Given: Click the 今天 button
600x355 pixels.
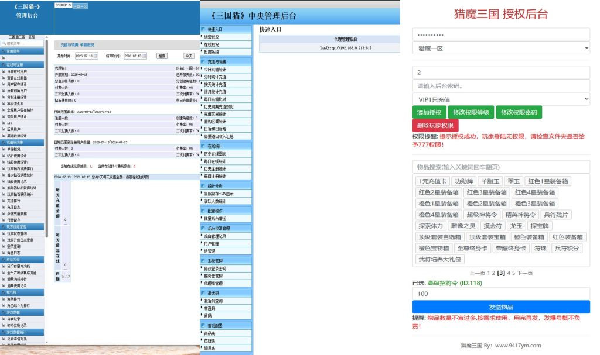Looking at the screenshot, I should (189, 56).
